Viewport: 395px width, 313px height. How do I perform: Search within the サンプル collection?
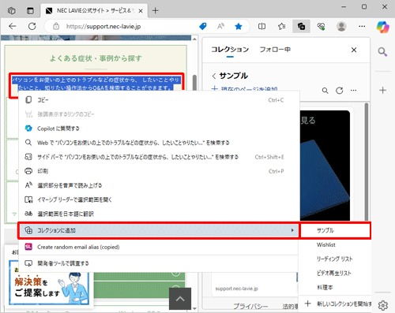click(x=325, y=91)
